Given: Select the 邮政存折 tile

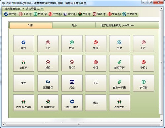Looking at the screenshot, I should [x=119, y=63].
